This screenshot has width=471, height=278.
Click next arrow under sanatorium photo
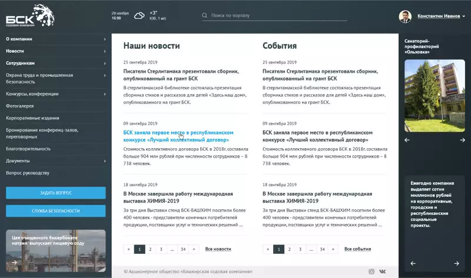pos(463,140)
